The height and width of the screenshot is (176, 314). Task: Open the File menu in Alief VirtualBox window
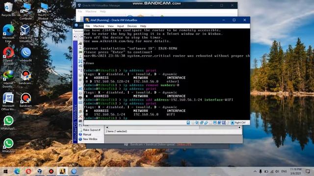pos(87,26)
